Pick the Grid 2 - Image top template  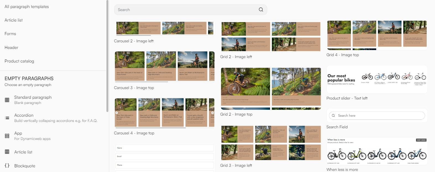click(271, 87)
